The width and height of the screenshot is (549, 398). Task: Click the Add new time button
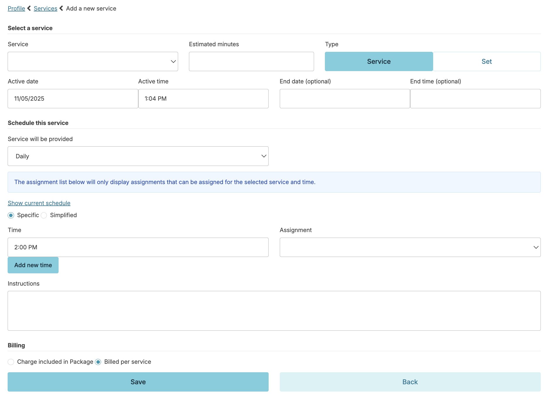tap(33, 265)
